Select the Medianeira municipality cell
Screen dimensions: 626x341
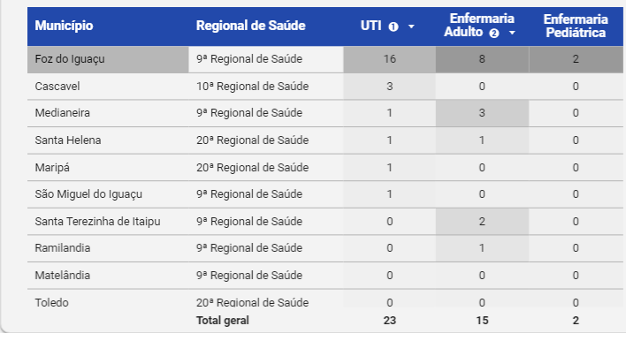point(108,113)
